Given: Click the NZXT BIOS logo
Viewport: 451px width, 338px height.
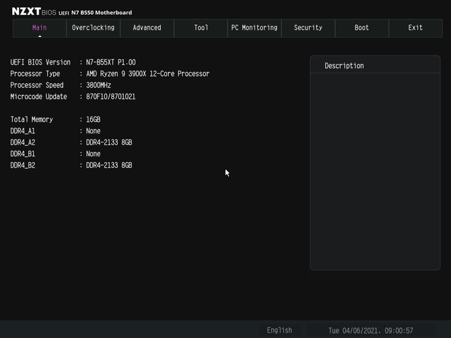Looking at the screenshot, I should tap(34, 11).
